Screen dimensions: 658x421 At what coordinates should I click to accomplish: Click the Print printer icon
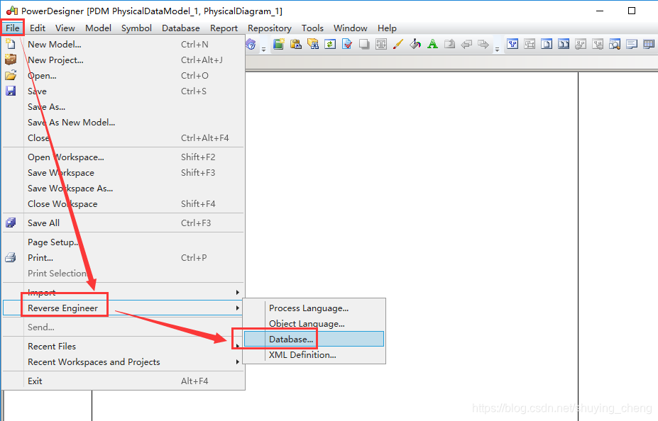click(11, 257)
